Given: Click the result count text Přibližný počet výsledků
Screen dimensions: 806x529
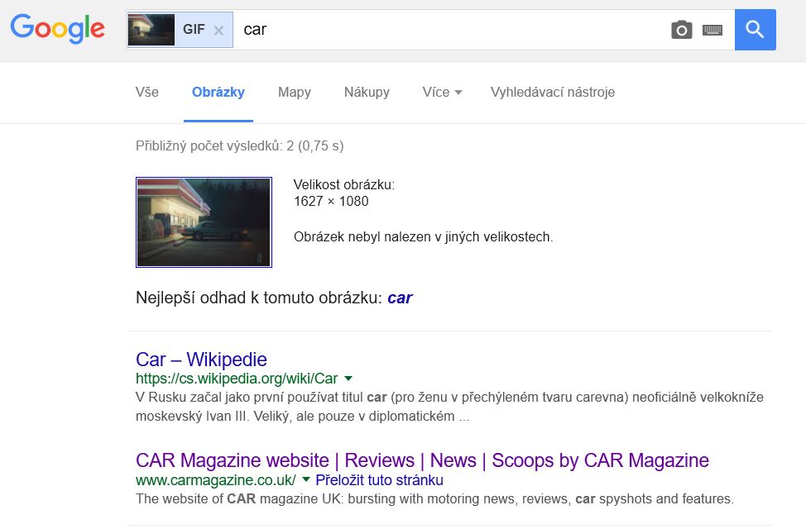Looking at the screenshot, I should [239, 145].
